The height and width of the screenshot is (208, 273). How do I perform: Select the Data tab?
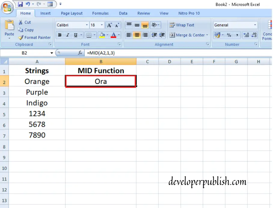click(123, 13)
